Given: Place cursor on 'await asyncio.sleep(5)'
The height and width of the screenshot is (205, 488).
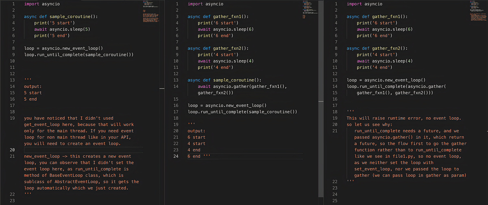Looking at the screenshot, I should [x=62, y=29].
